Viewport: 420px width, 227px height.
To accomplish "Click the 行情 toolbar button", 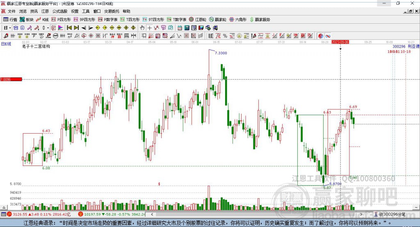I will pos(10,20).
